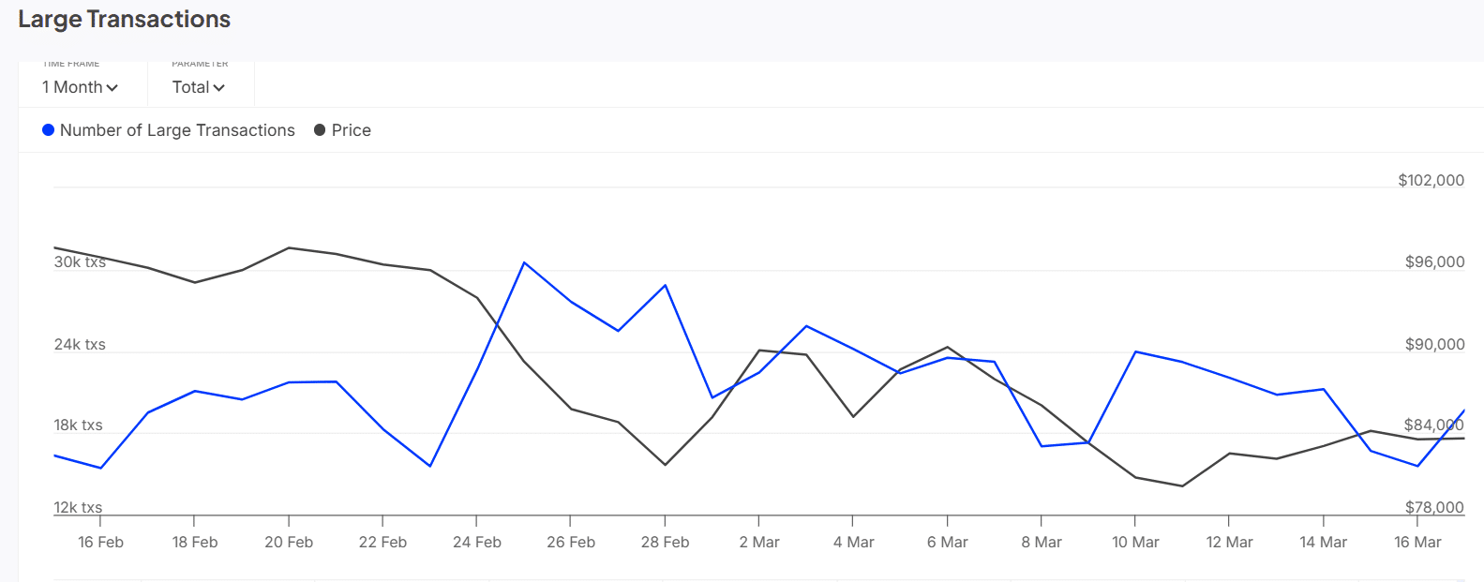Click the chevron arrow beside Total

tap(219, 88)
